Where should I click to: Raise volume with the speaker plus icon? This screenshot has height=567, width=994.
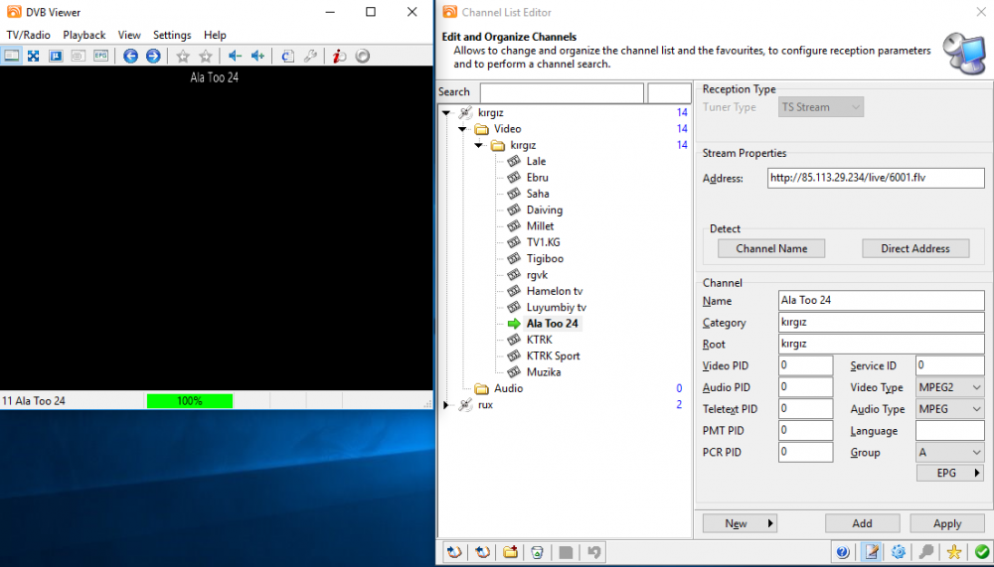click(x=257, y=56)
